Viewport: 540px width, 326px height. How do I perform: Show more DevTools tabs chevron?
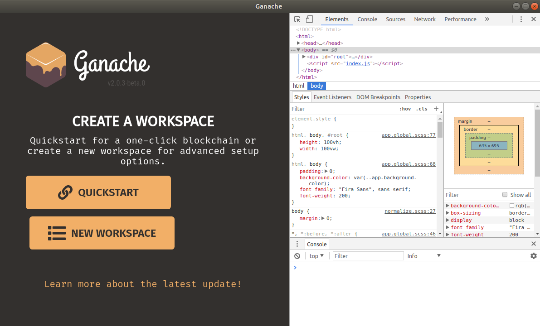pos(487,19)
